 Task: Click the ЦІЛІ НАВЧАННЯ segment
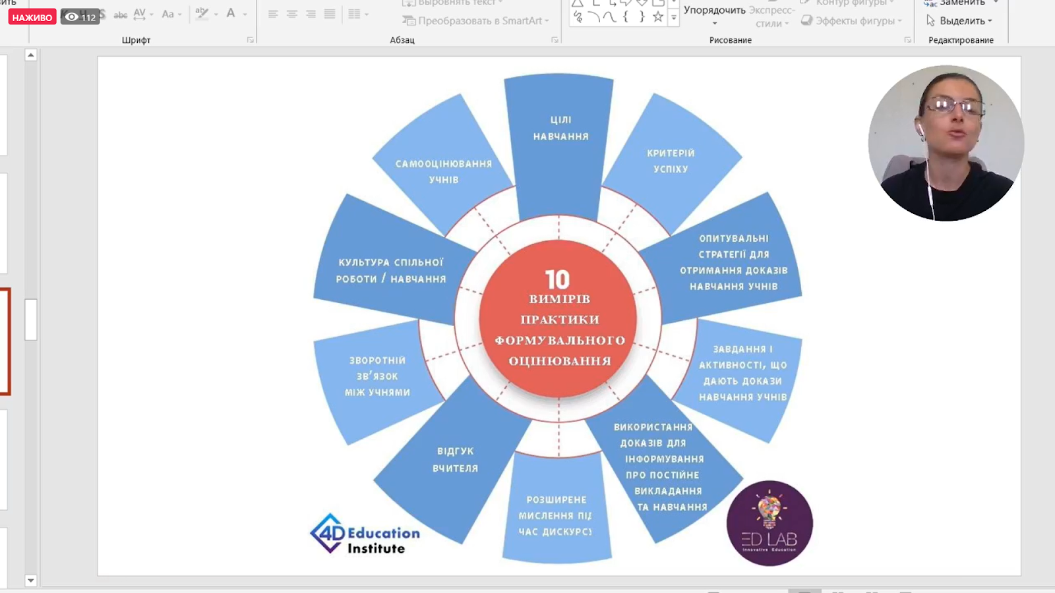tap(560, 148)
